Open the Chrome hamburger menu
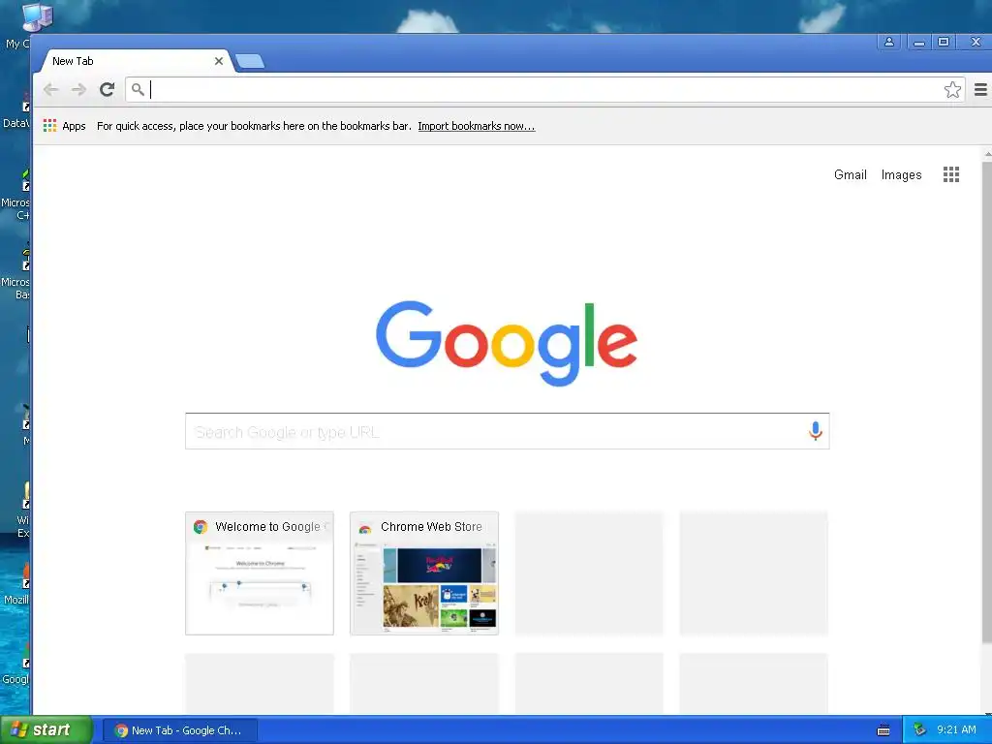 [980, 90]
